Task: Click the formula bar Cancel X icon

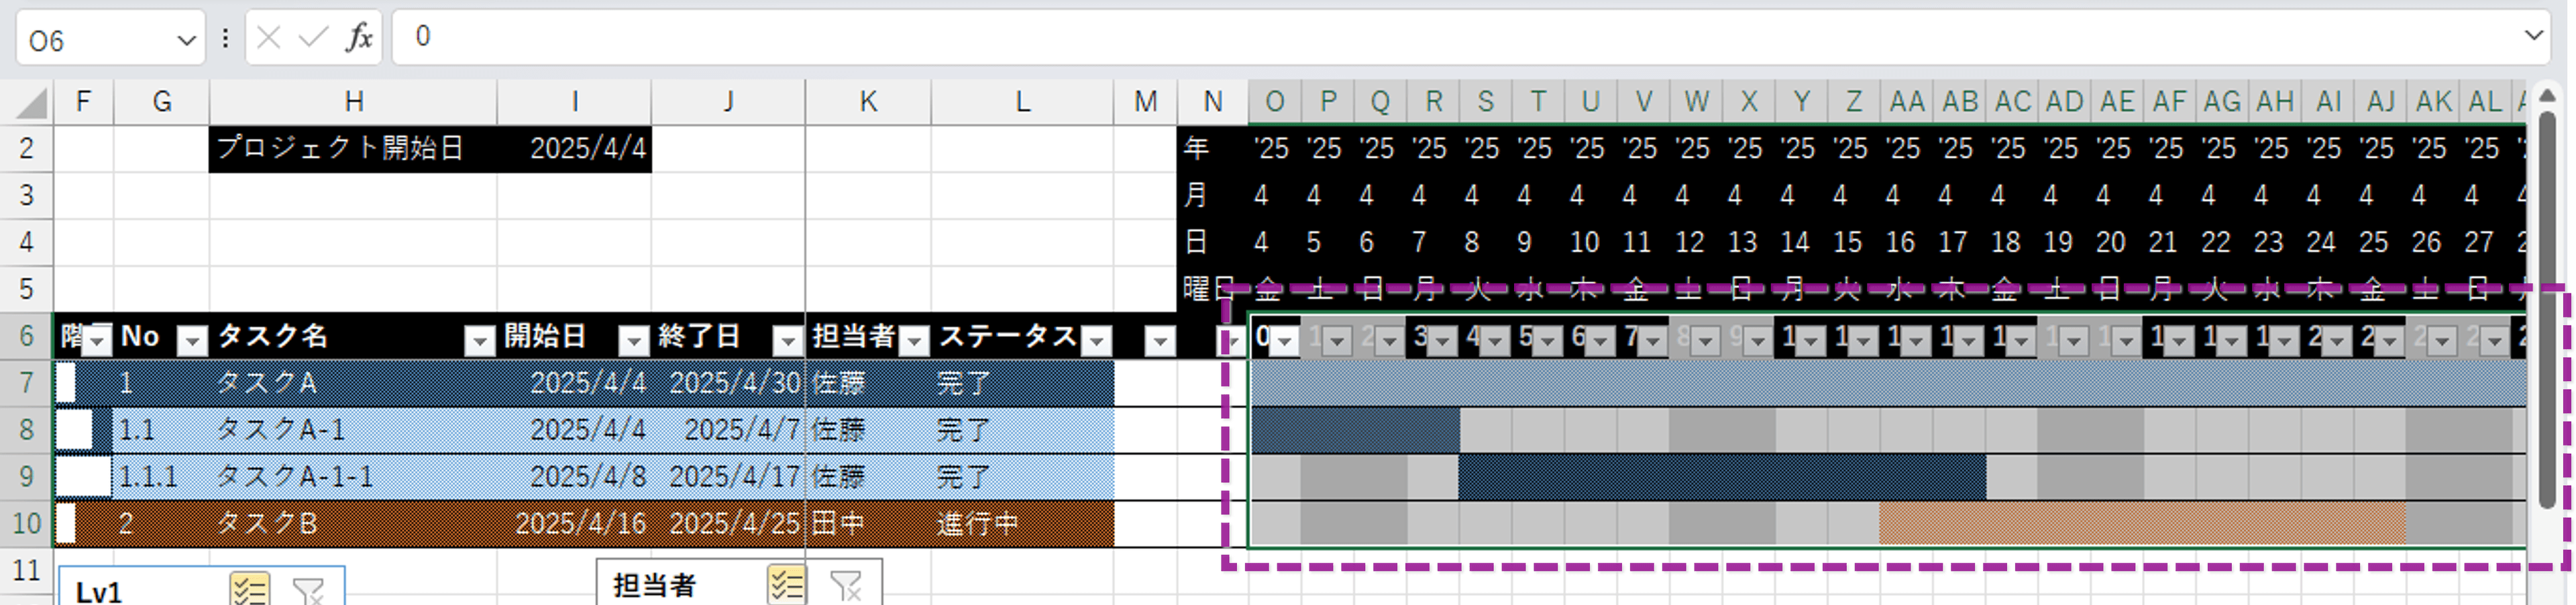Action: (268, 38)
